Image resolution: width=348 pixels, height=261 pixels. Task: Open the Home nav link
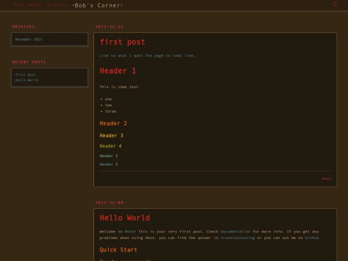point(19,5)
